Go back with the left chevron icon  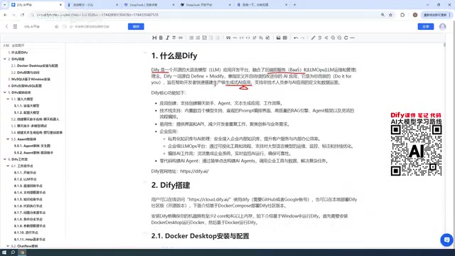click(6, 26)
